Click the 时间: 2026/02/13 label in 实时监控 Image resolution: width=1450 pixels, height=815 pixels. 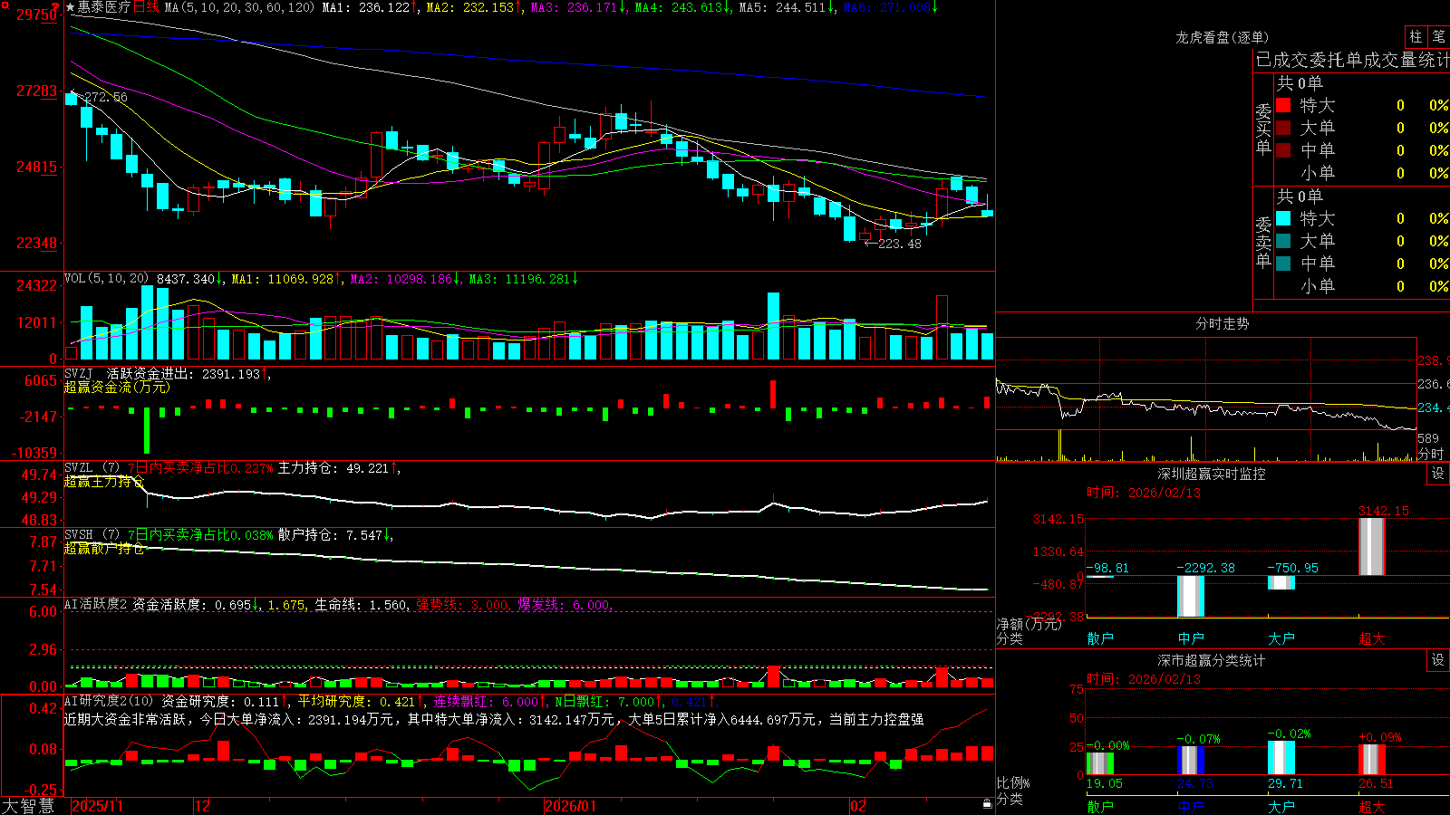point(1144,493)
